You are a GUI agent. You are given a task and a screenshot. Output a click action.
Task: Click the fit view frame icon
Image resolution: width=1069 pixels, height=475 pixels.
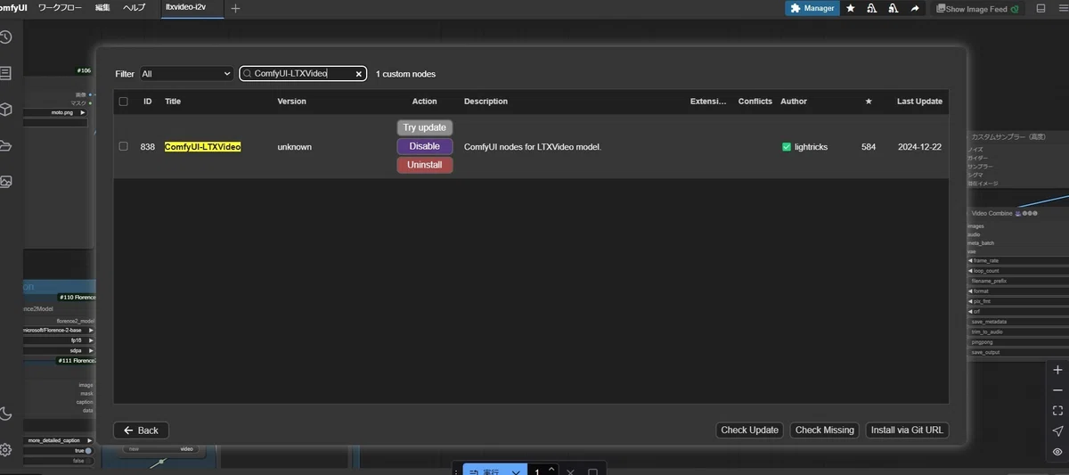(1057, 411)
